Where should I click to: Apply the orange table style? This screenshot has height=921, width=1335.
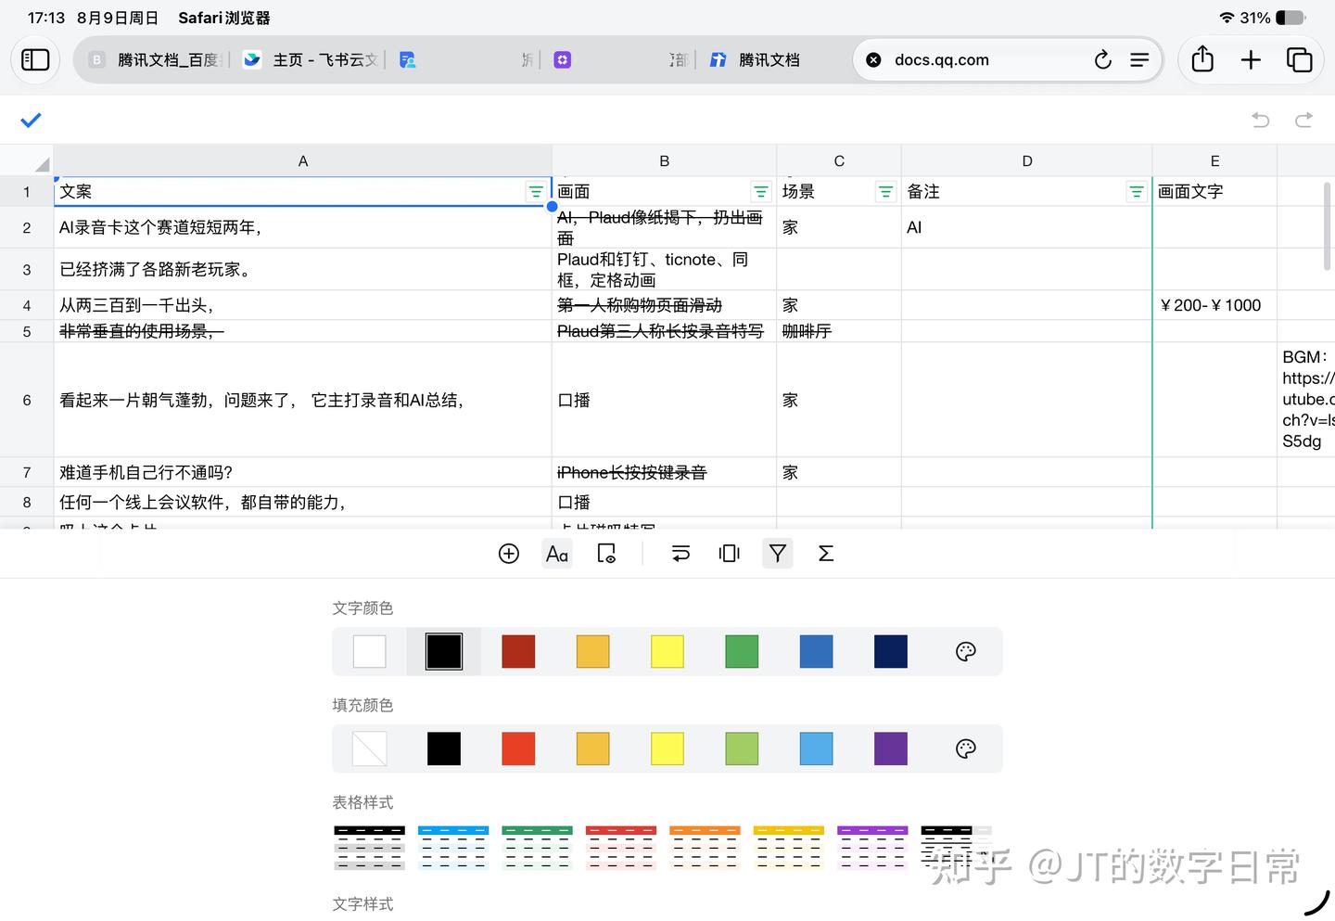pyautogui.click(x=705, y=848)
